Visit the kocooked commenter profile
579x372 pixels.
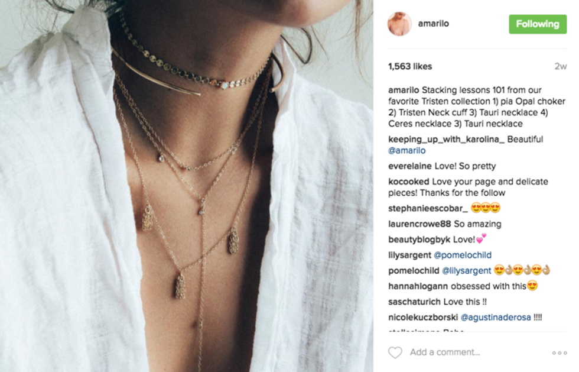[409, 182]
